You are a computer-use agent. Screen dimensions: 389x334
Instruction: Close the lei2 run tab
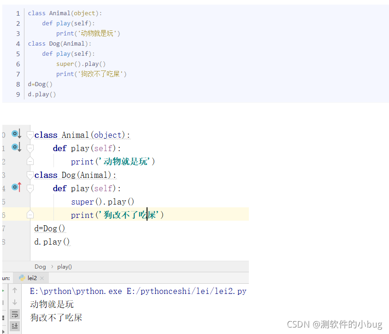pyautogui.click(x=42, y=278)
